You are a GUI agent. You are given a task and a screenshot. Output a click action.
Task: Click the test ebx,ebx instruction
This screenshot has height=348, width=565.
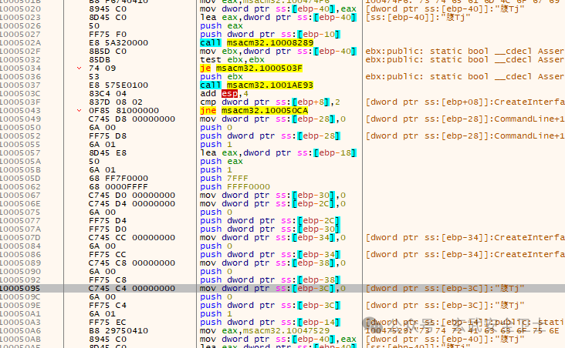[232, 60]
